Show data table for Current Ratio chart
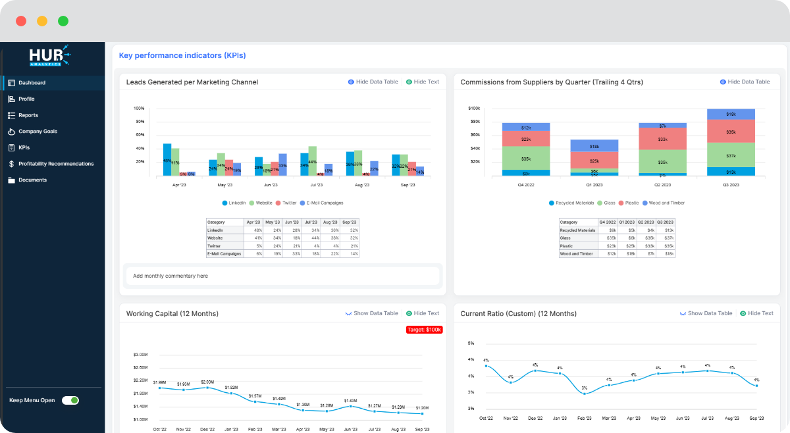Image resolution: width=790 pixels, height=433 pixels. (x=706, y=313)
